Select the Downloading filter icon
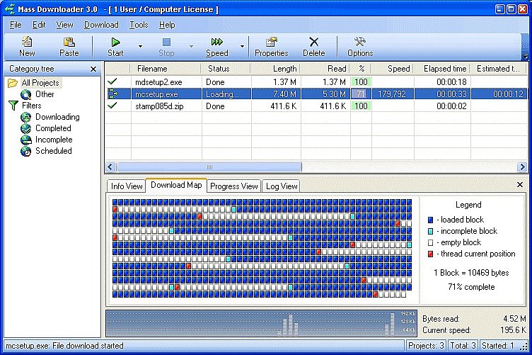 coord(25,117)
